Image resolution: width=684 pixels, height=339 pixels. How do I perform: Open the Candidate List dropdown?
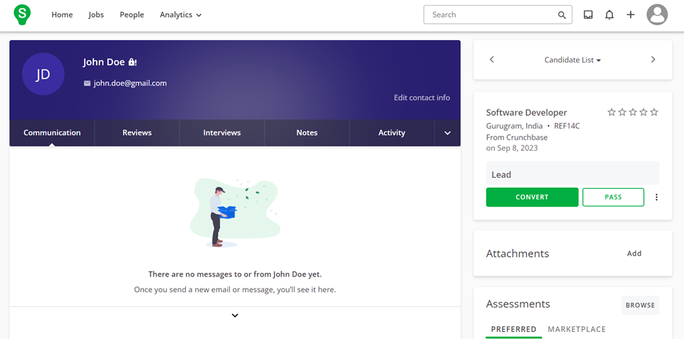[x=572, y=60]
